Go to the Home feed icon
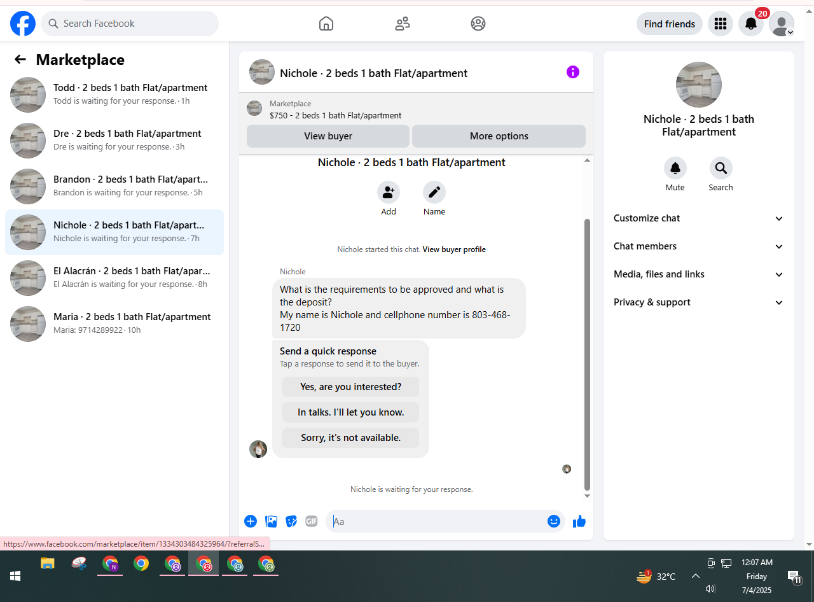The width and height of the screenshot is (814, 602). tap(326, 24)
